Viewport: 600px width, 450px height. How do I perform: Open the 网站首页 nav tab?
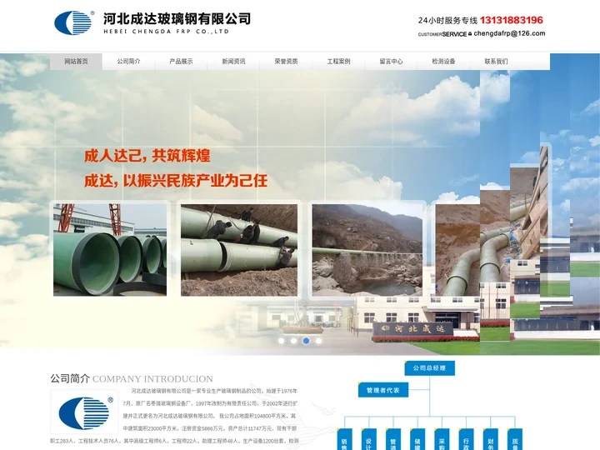click(76, 61)
